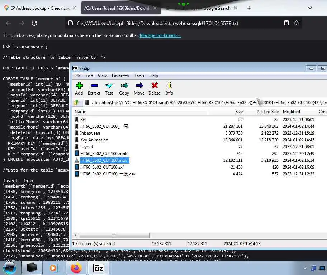Click the BG folder icon
Viewport: 327px width, 275px height.
[x=76, y=119]
